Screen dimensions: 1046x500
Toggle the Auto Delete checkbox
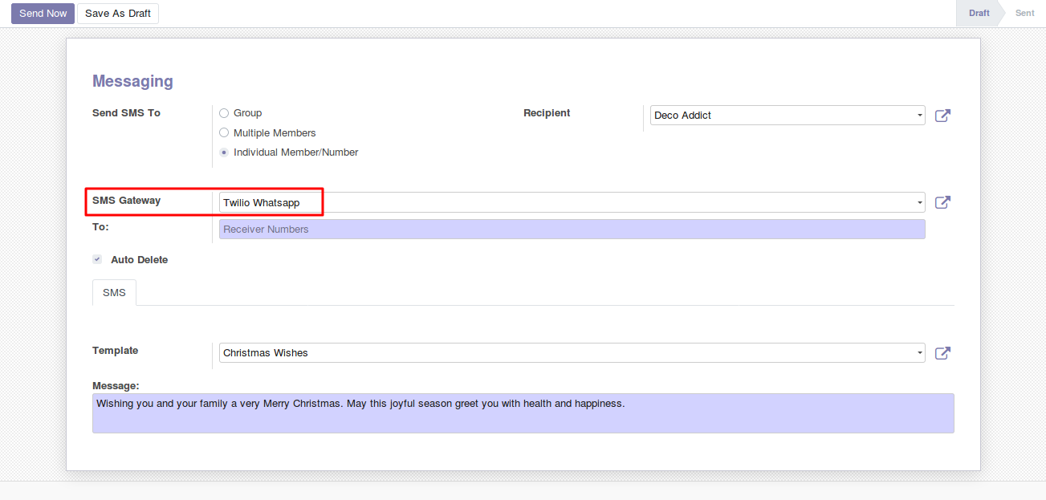pyautogui.click(x=97, y=260)
